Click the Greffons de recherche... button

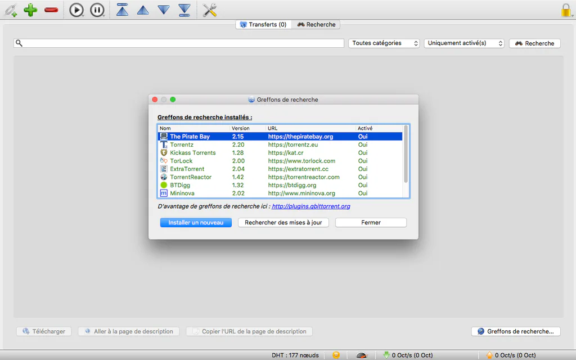tap(516, 331)
